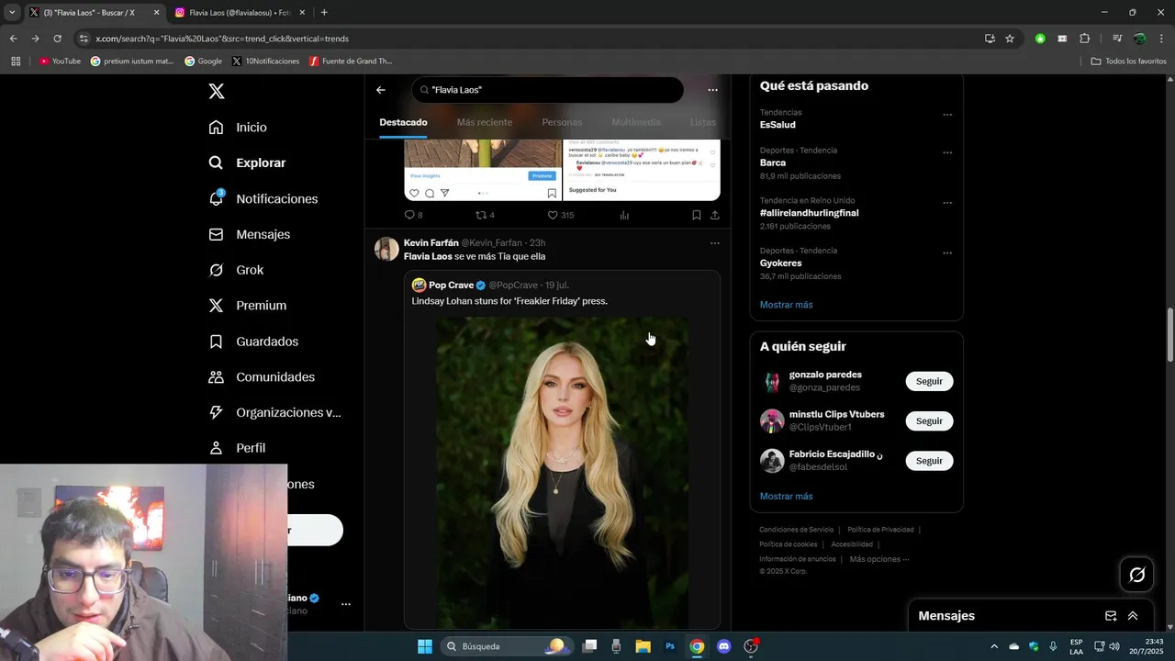The height and width of the screenshot is (661, 1175).
Task: Open Notificaciones from the sidebar
Action: [263, 198]
